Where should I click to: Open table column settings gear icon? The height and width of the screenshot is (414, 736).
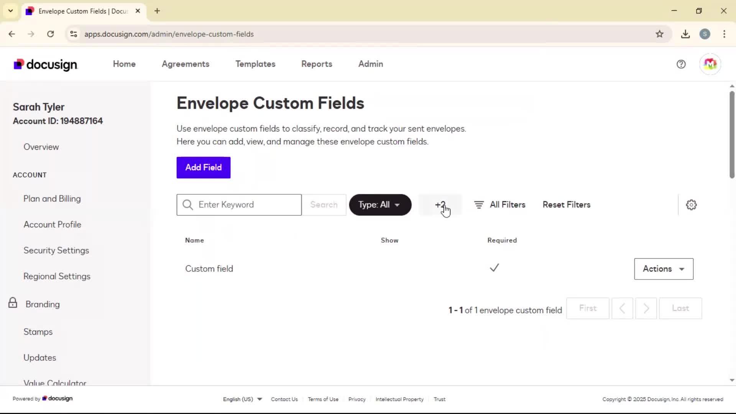pyautogui.click(x=691, y=205)
